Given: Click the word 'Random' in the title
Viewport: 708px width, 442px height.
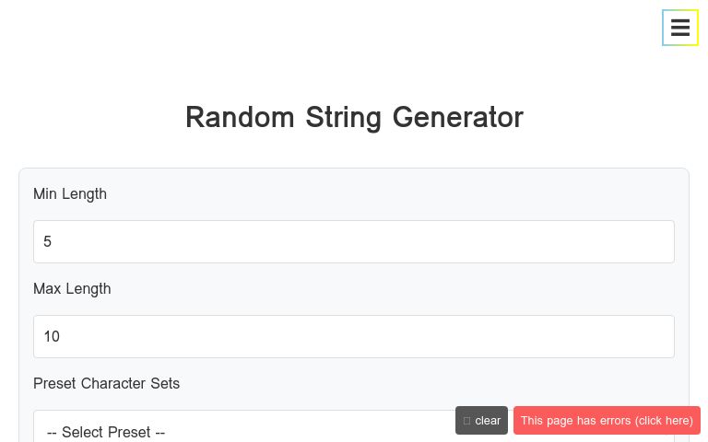Looking at the screenshot, I should point(240,118).
